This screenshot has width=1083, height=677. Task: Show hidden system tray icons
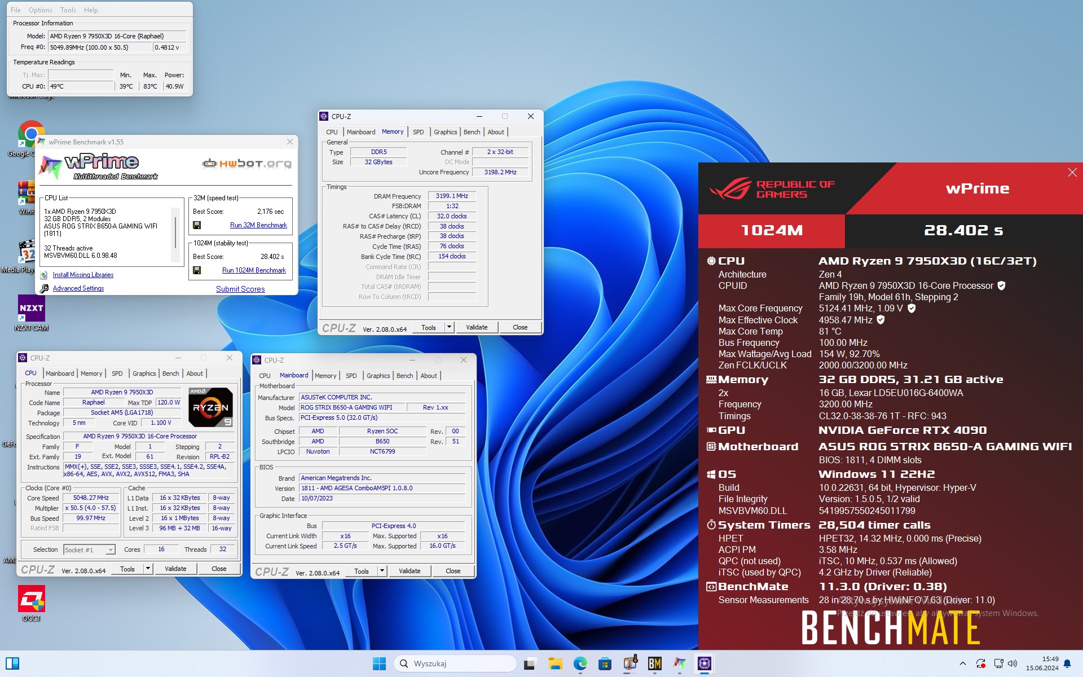963,663
